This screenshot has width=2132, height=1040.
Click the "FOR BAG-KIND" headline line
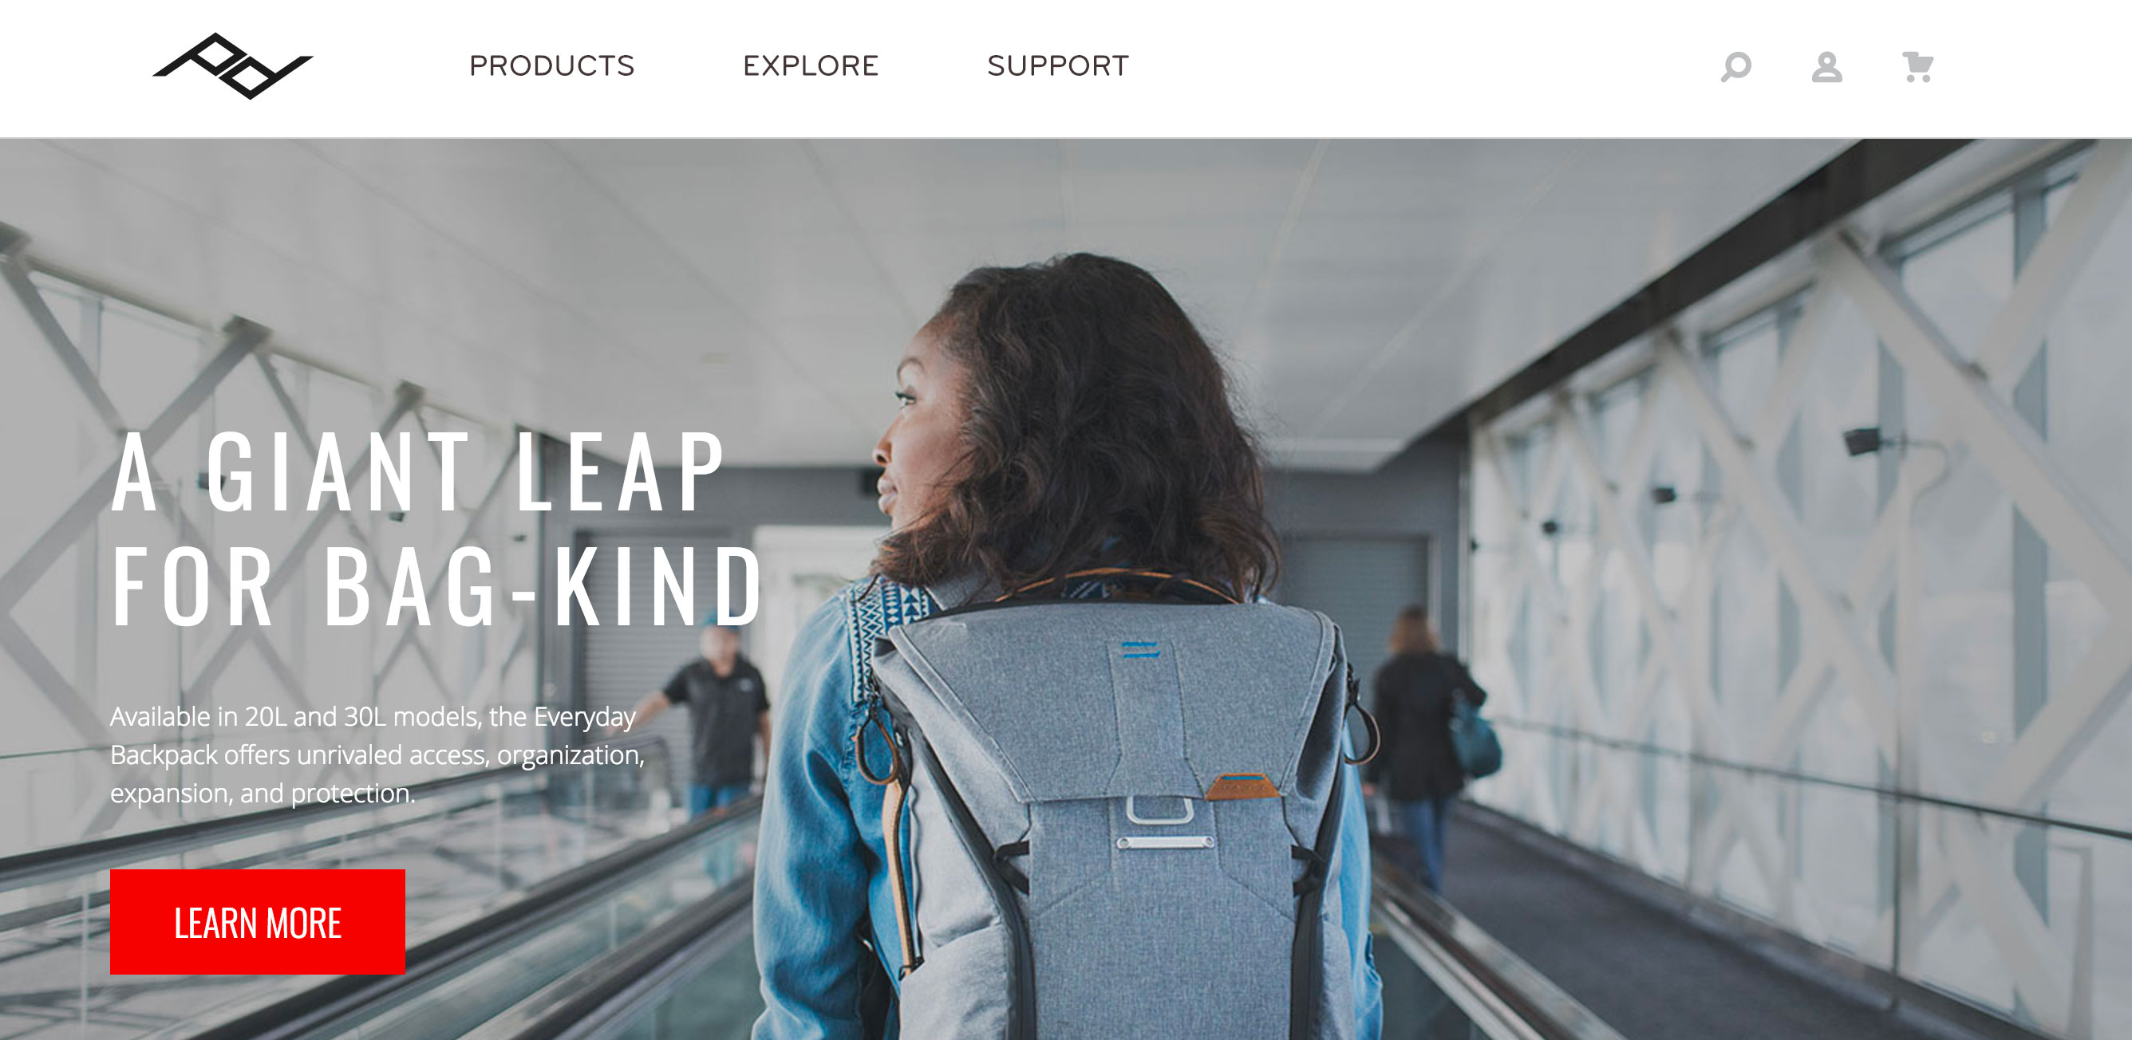coord(437,585)
